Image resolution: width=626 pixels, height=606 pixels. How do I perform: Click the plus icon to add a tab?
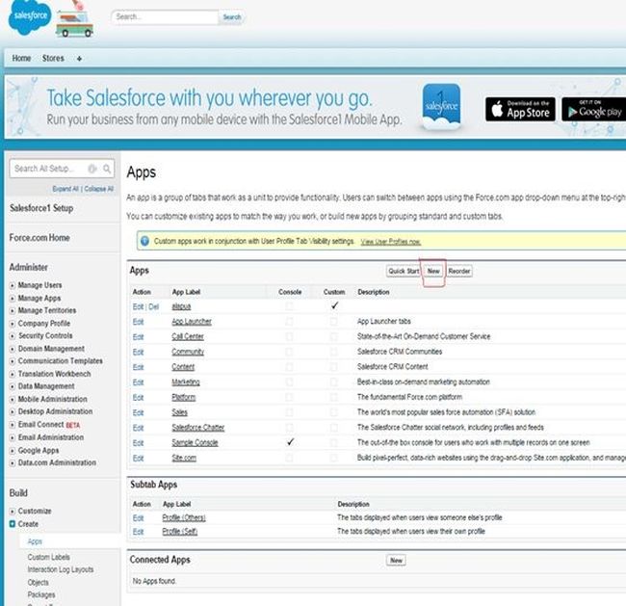tap(79, 59)
